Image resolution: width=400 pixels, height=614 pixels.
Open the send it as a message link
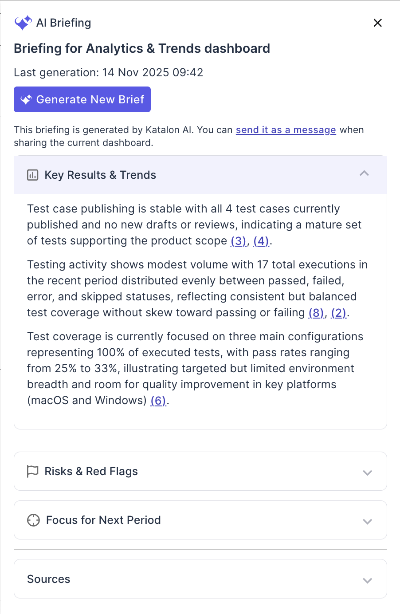pos(286,130)
